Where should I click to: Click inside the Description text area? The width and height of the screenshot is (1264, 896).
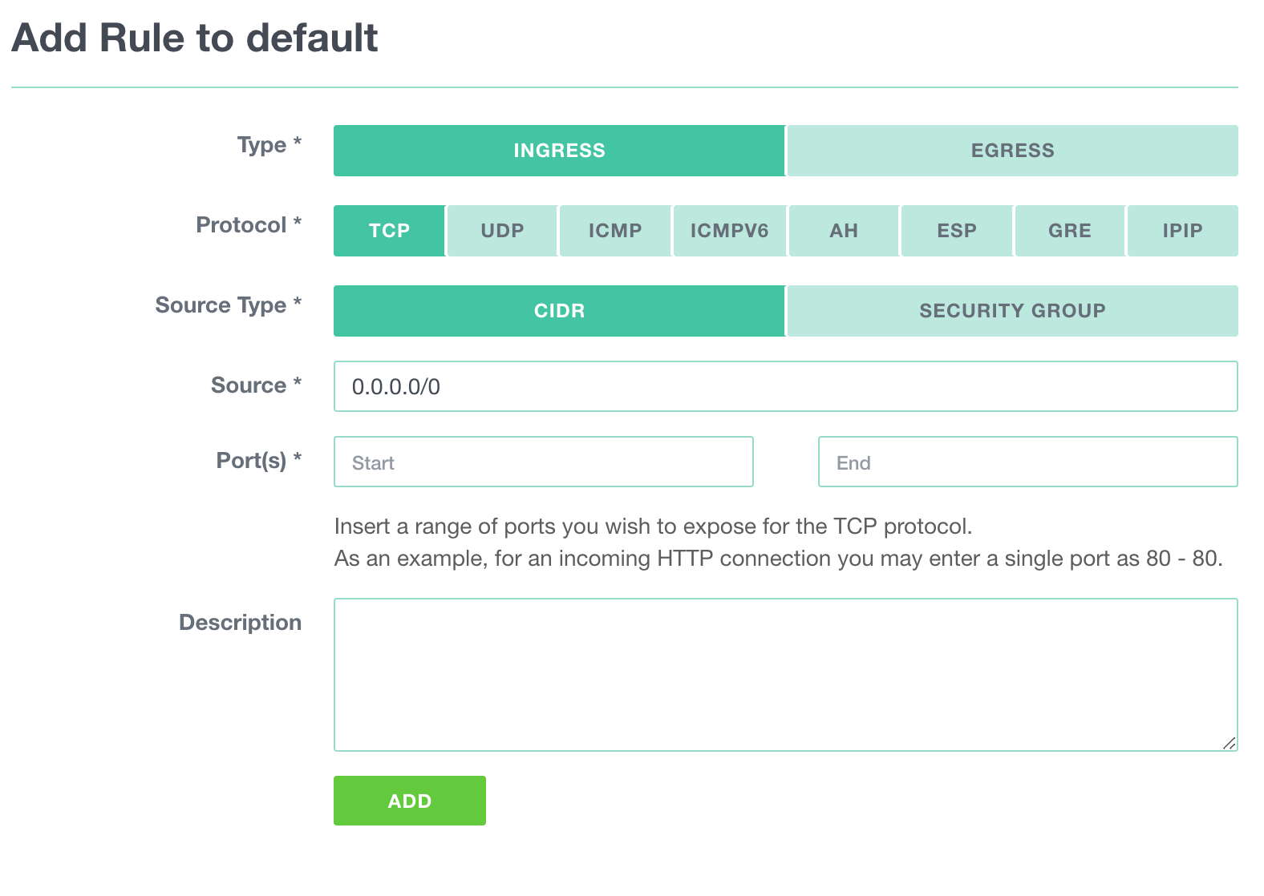(x=785, y=674)
